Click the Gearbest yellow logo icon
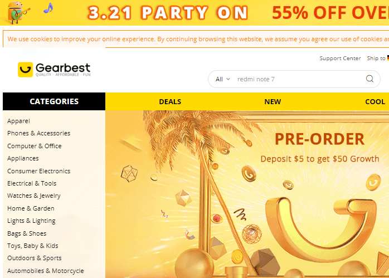Screen dimensions: 389x278 [x=25, y=70]
